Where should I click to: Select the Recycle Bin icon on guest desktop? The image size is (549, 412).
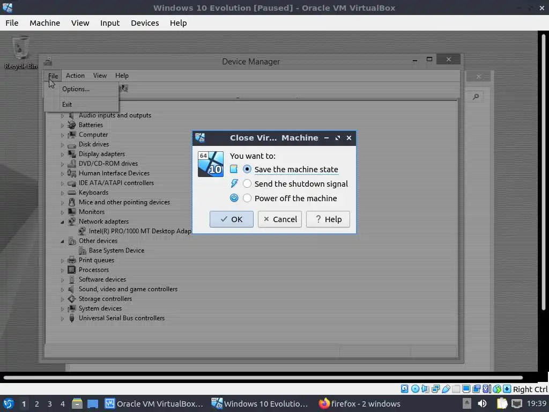click(x=20, y=53)
